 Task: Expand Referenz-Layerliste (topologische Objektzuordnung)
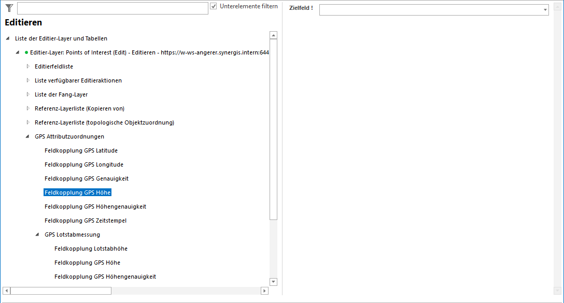[28, 123]
